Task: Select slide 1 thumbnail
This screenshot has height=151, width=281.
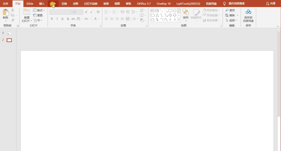Action: pyautogui.click(x=9, y=33)
